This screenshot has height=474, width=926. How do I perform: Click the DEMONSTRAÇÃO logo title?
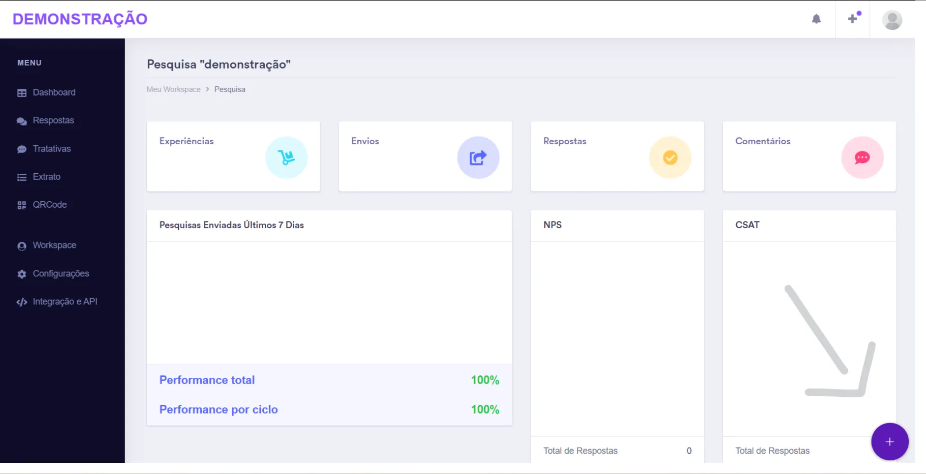tap(80, 19)
